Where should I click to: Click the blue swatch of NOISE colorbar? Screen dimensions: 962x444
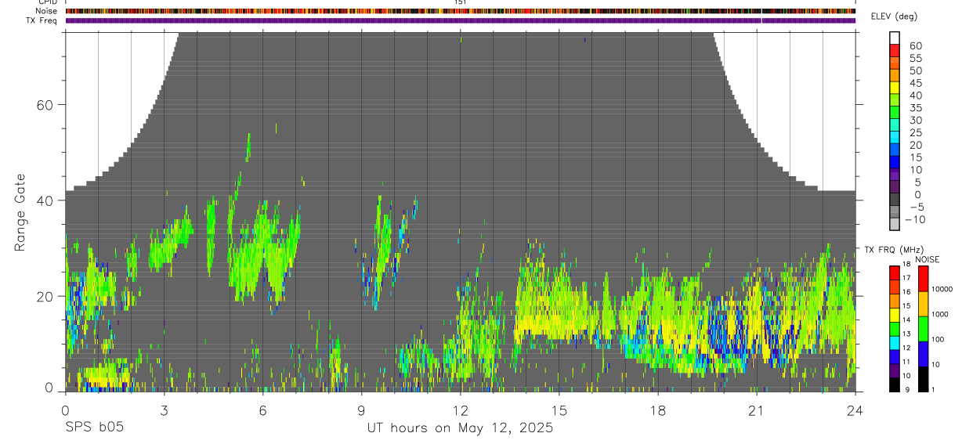tap(922, 354)
